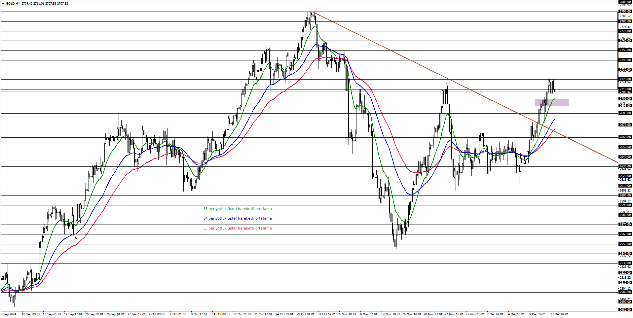Click the '2 Oct 09:01' date label
The width and height of the screenshot is (633, 318).
click(x=157, y=314)
